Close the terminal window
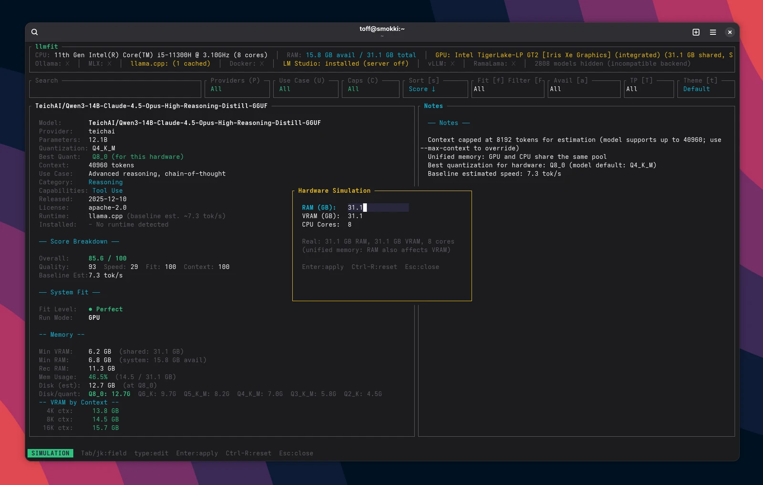Image resolution: width=763 pixels, height=485 pixels. coord(730,32)
